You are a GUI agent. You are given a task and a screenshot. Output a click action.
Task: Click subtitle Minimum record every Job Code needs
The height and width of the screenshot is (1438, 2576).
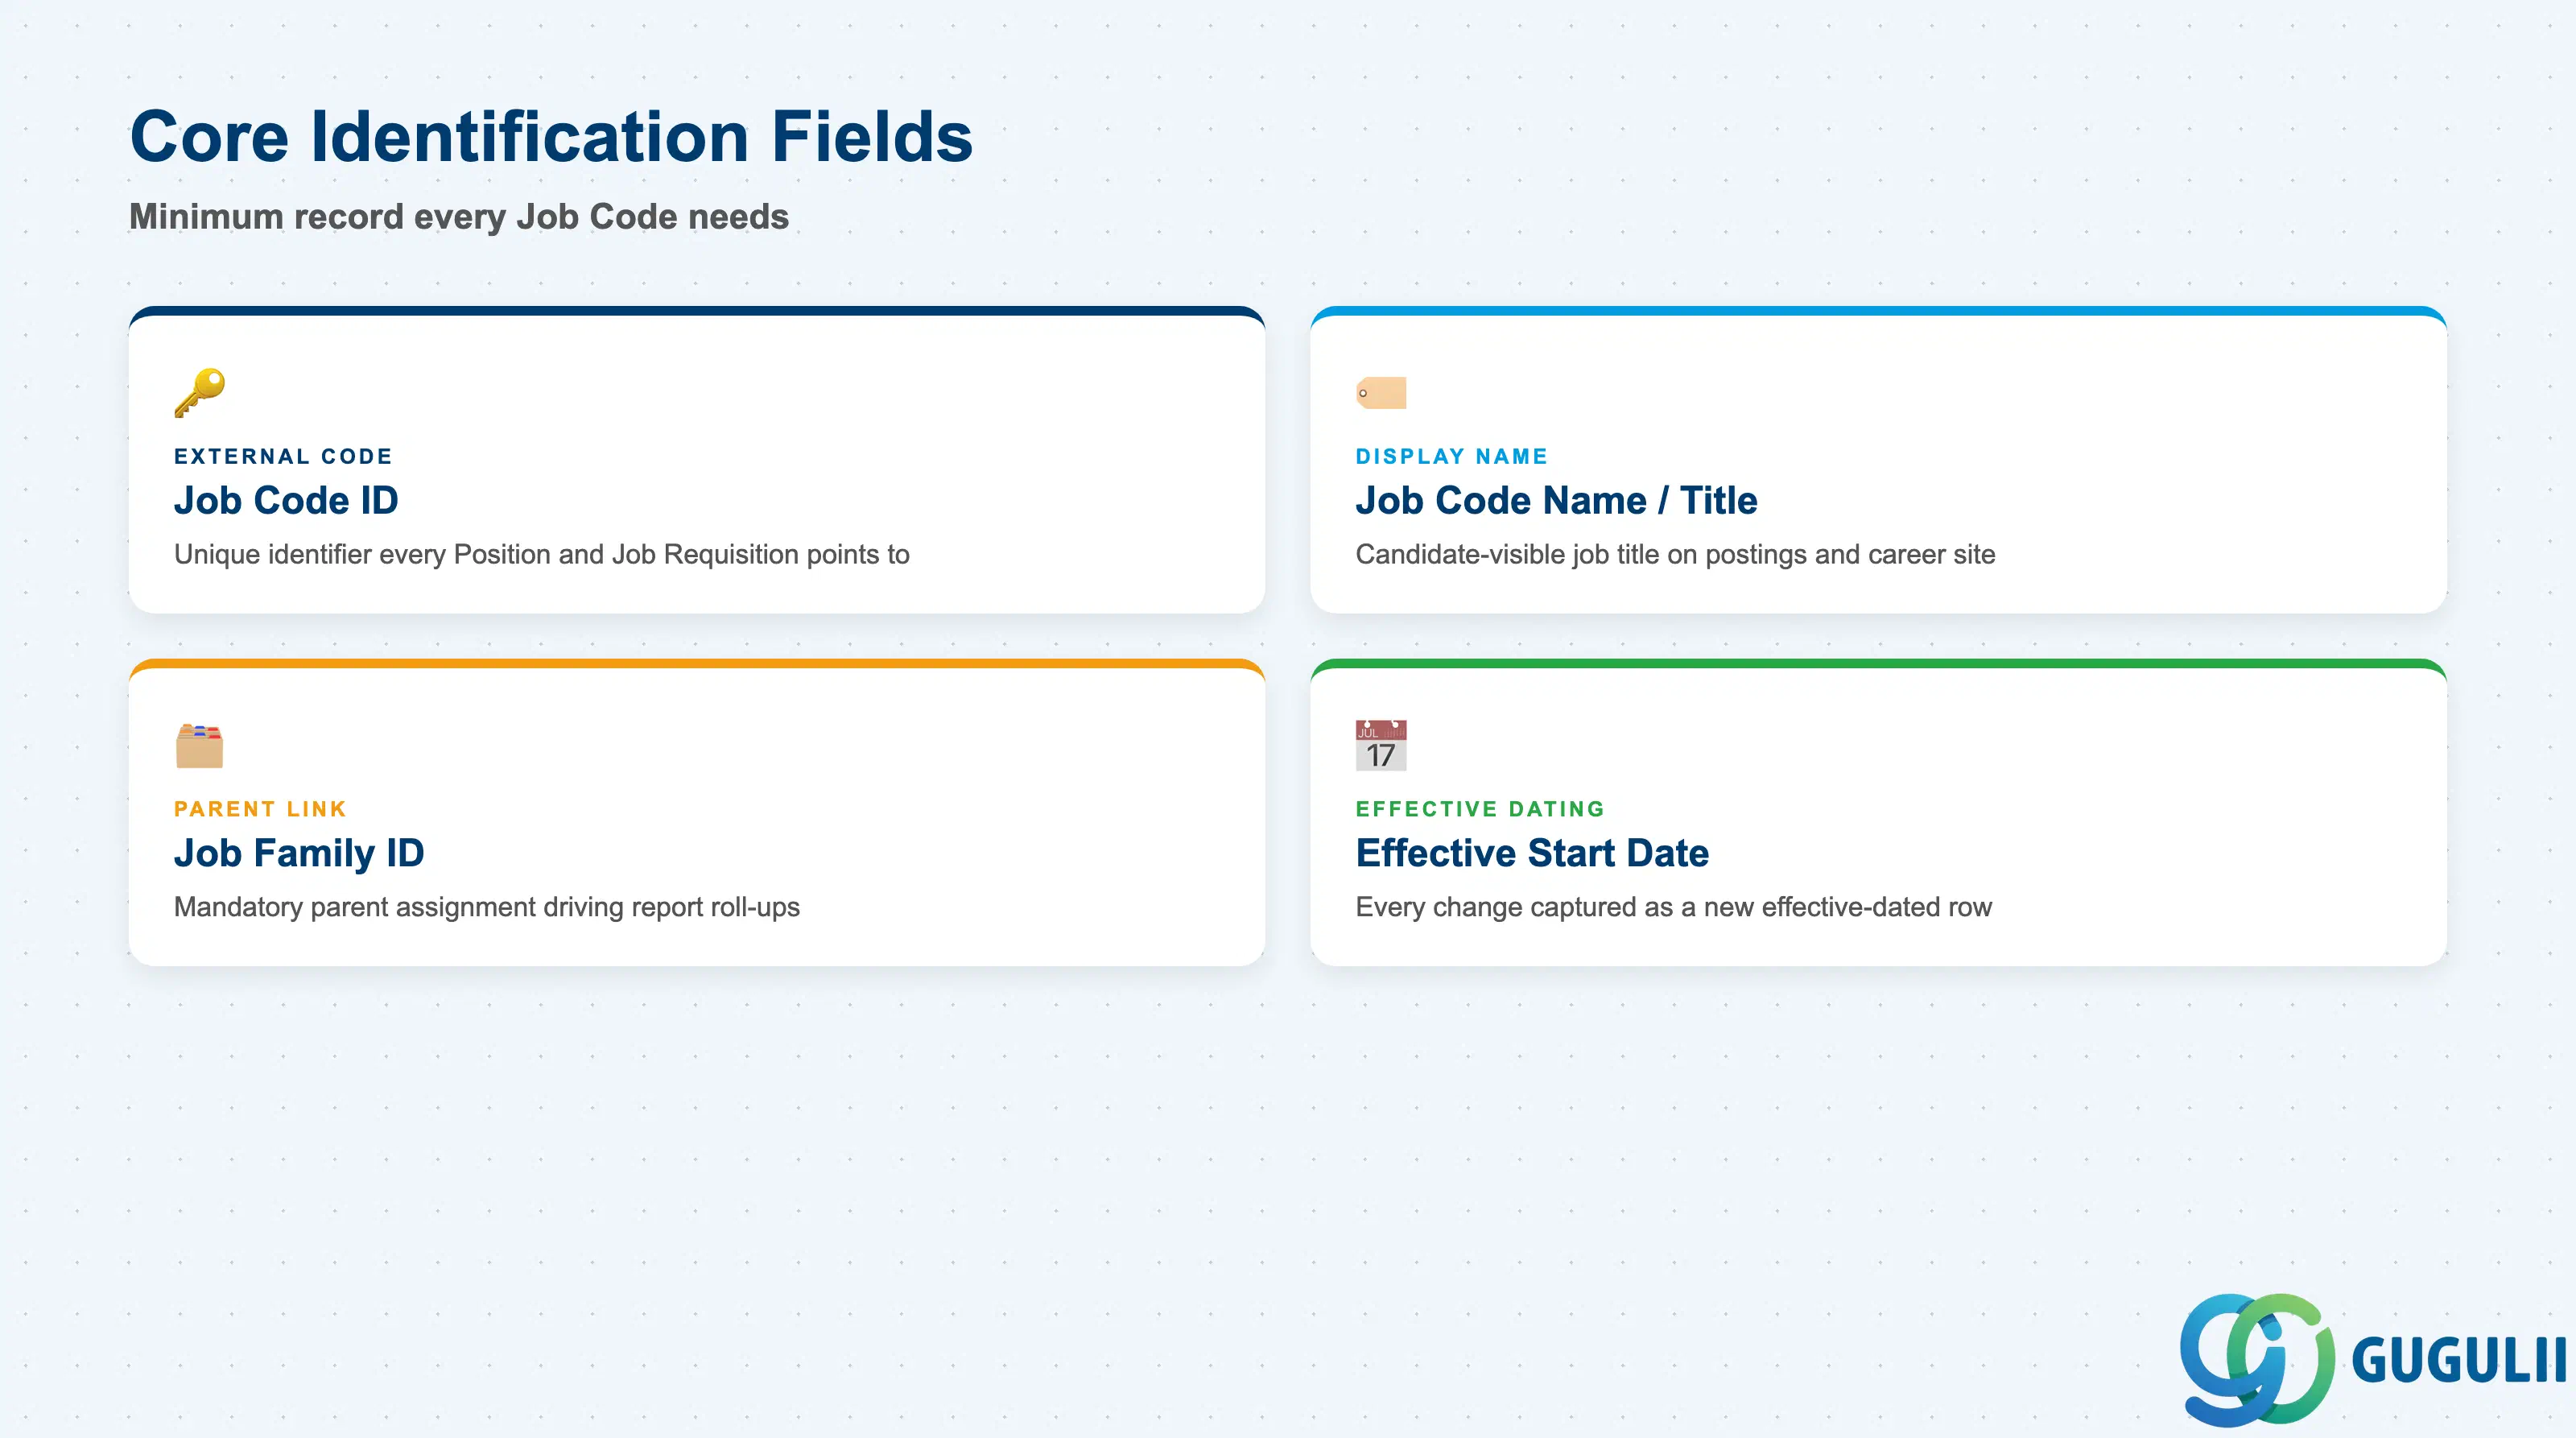coord(459,217)
